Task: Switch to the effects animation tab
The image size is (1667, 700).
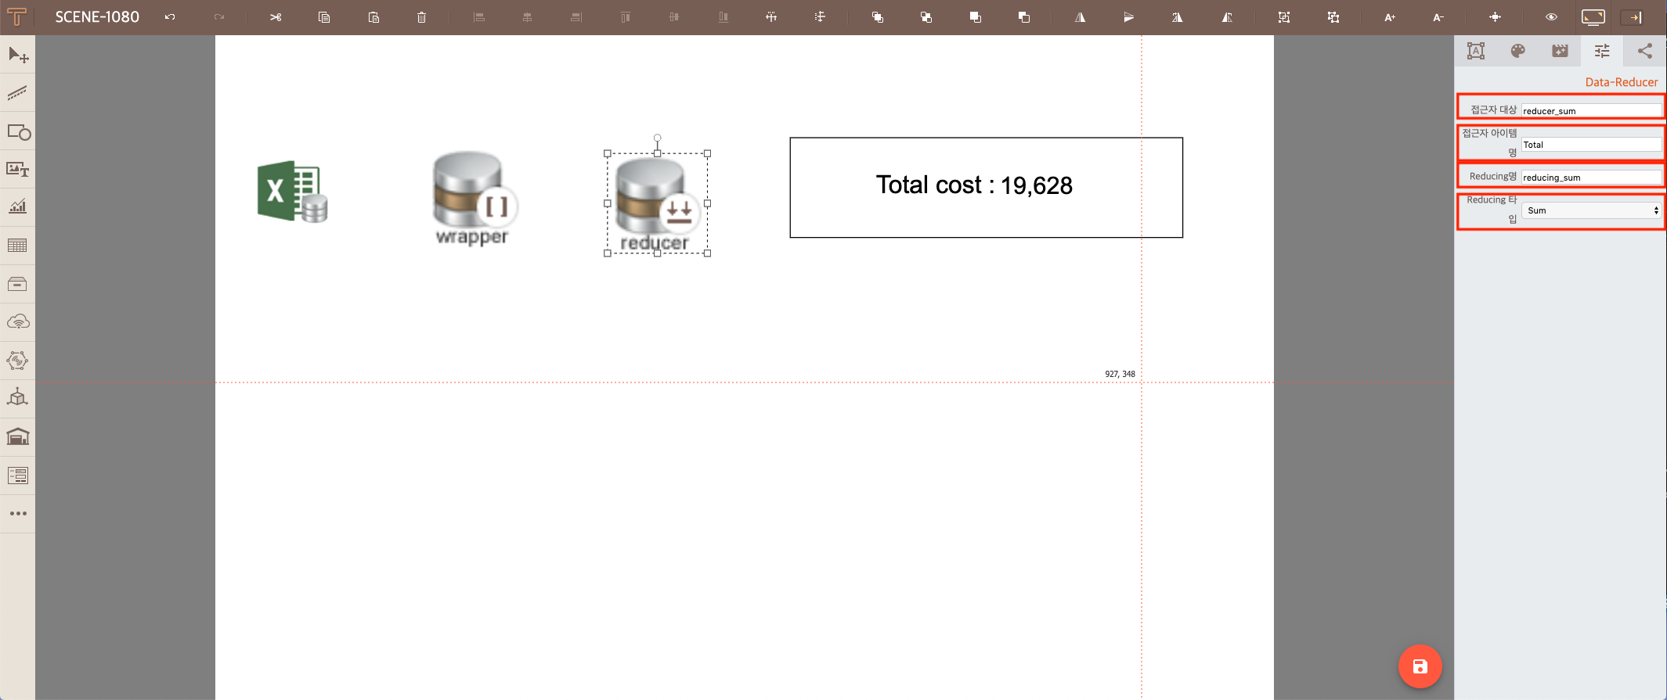Action: pyautogui.click(x=1561, y=52)
